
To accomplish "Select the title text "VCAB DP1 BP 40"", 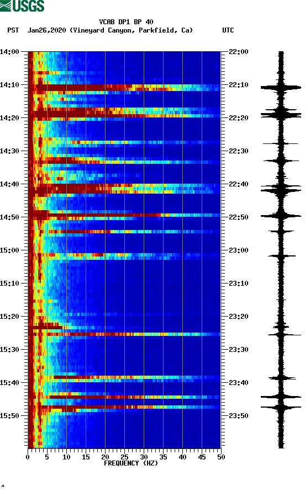I will [x=126, y=22].
